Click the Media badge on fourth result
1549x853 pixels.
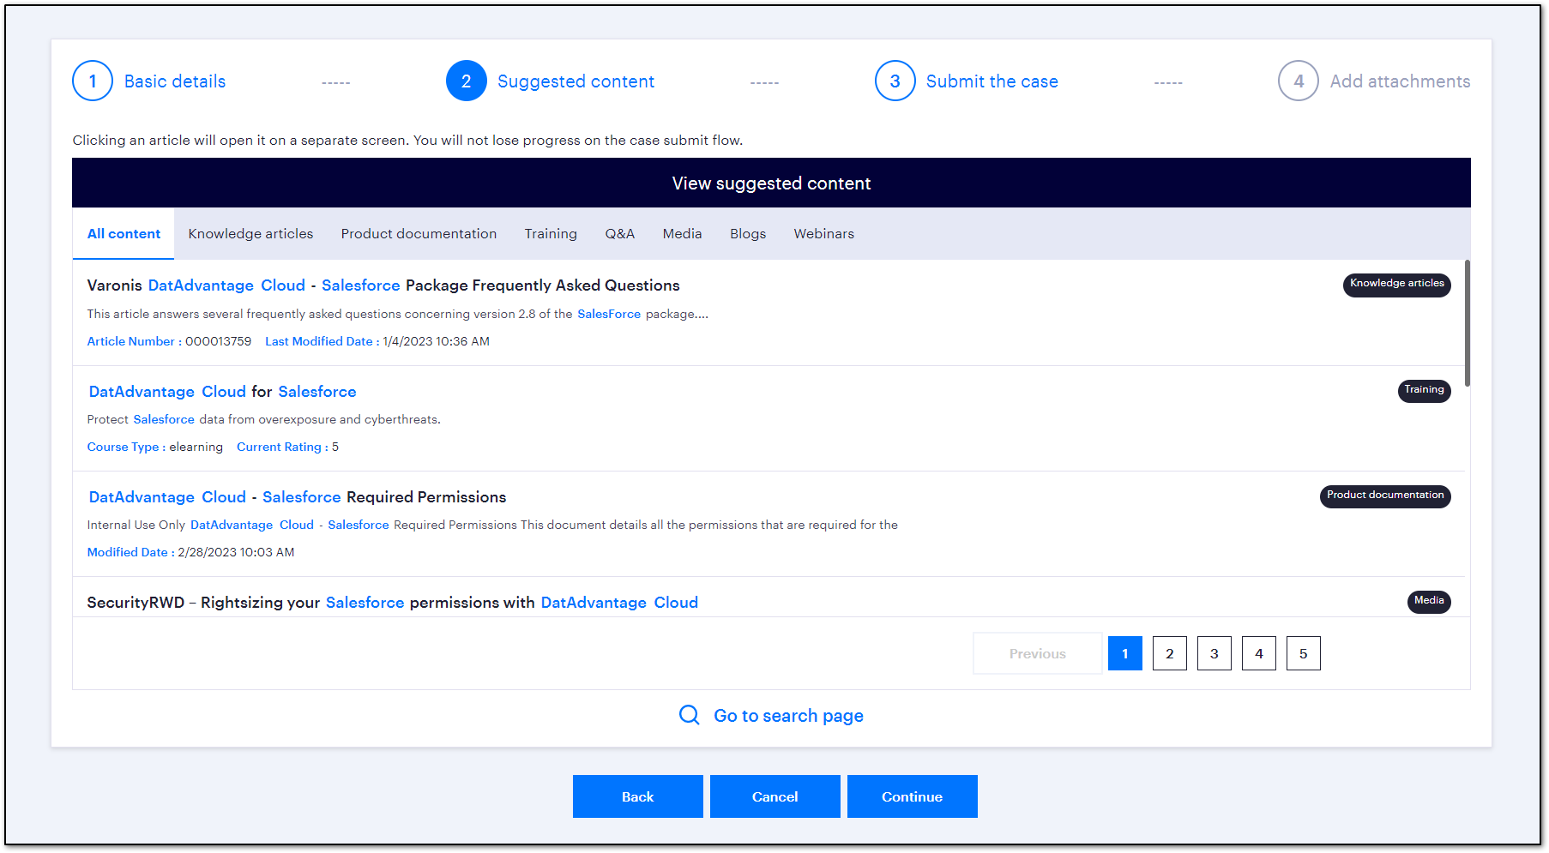1429,602
